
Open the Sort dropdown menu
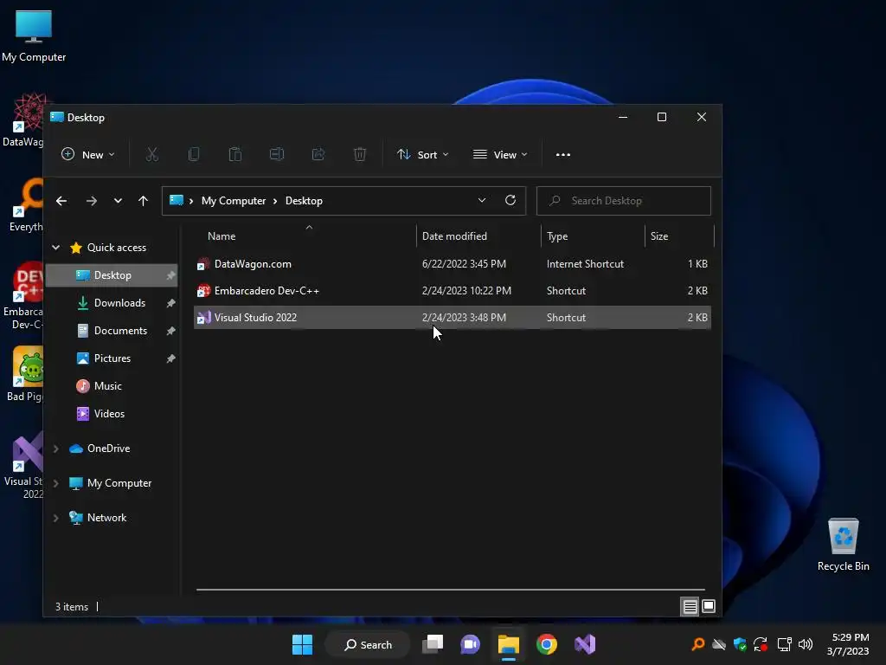(422, 154)
